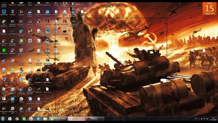Open pinned Google Chrome in taskbar

(17, 119)
